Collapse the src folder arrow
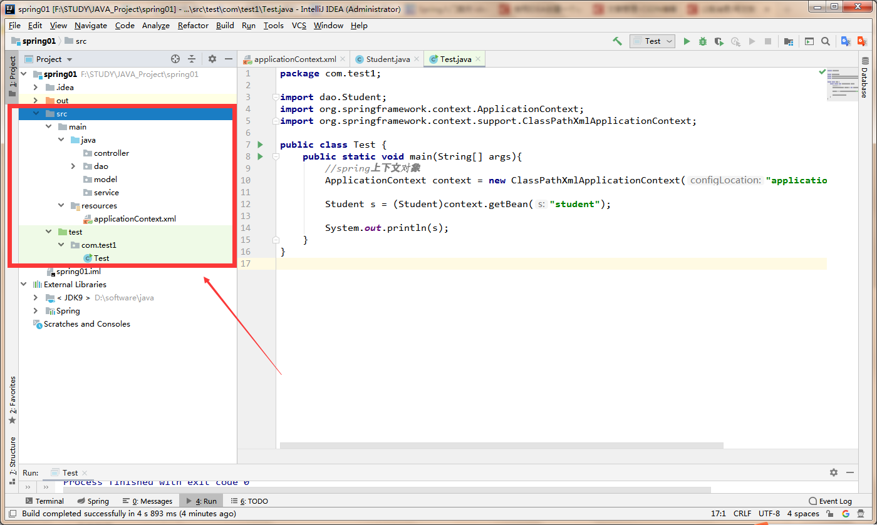The height and width of the screenshot is (525, 877). (36, 113)
